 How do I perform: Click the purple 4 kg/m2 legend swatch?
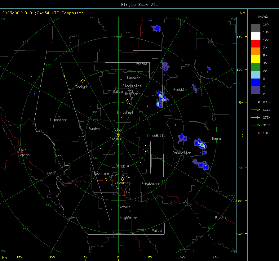255,90
